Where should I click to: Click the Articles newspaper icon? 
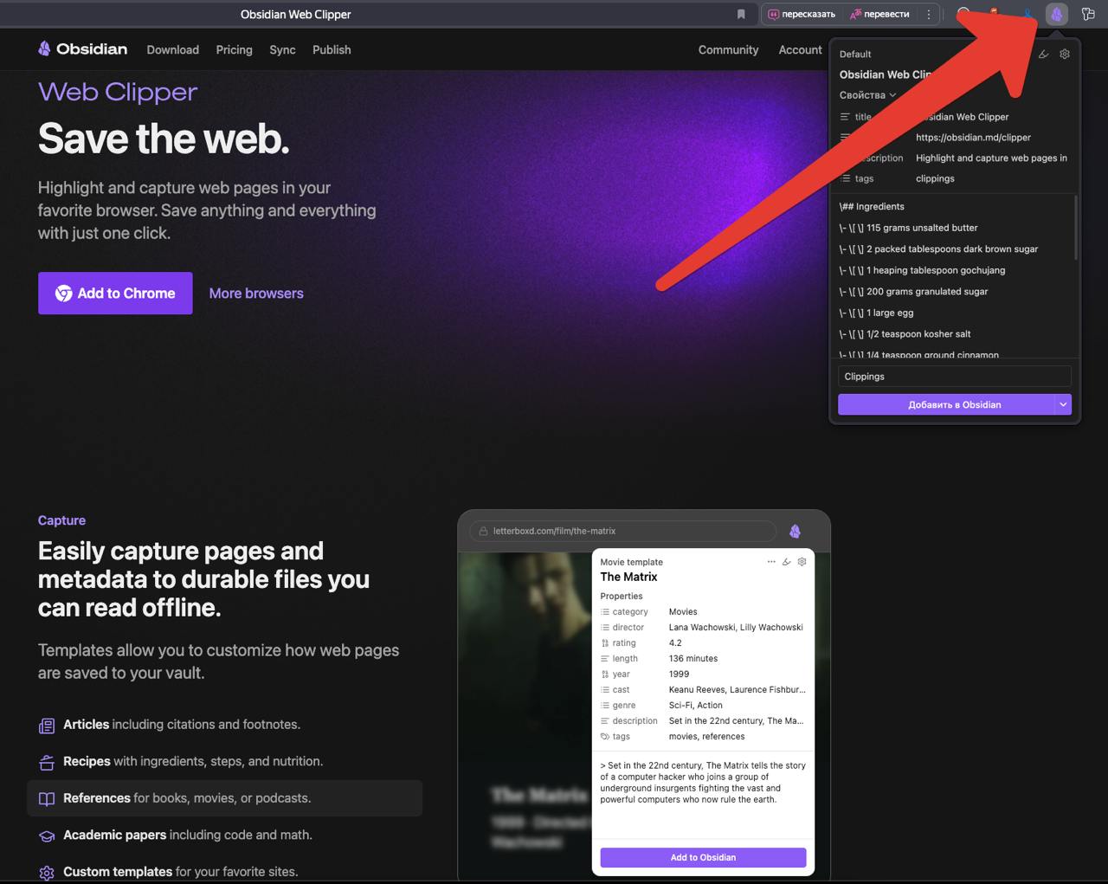tap(47, 726)
